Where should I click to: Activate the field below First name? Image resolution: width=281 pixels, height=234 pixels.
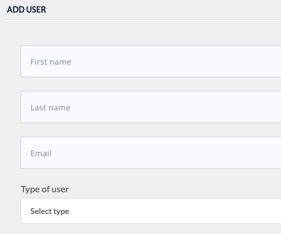[x=151, y=107]
